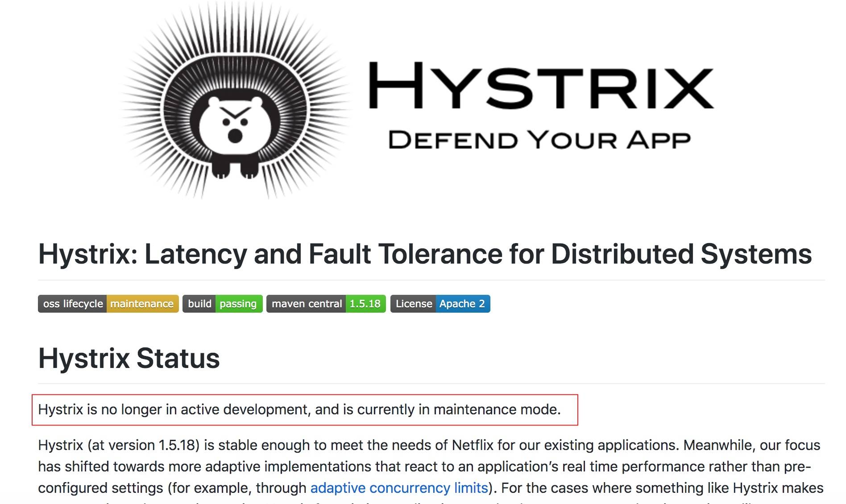
Task: Open the "adaptive concurrency limits" link
Action: pos(399,488)
